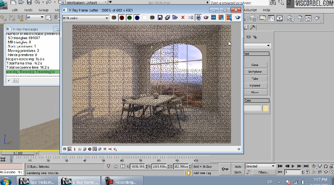Toggle sRGB display button
Viewport: 334px width, 185px height.
point(95,149)
